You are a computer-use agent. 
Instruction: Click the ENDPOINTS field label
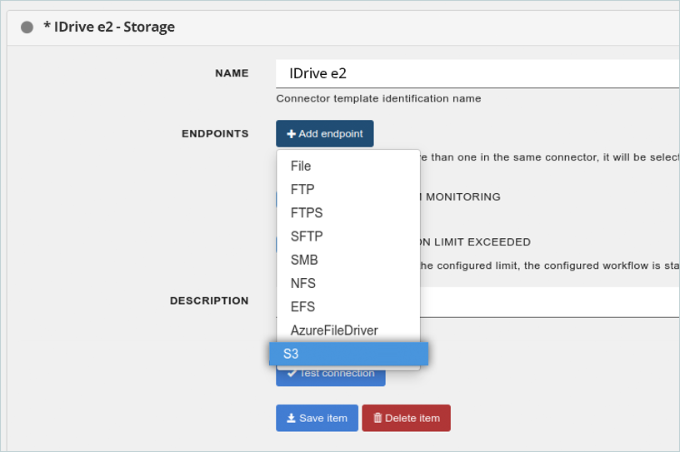click(215, 133)
